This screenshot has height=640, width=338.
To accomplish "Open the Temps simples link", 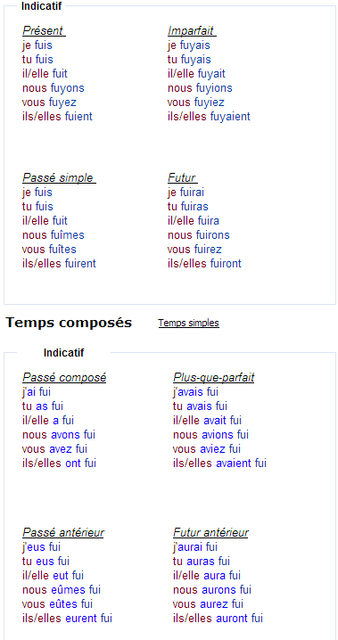I will pyautogui.click(x=188, y=323).
